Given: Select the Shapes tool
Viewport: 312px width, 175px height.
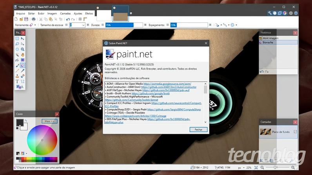Looking at the screenshot, I should click(20, 87).
